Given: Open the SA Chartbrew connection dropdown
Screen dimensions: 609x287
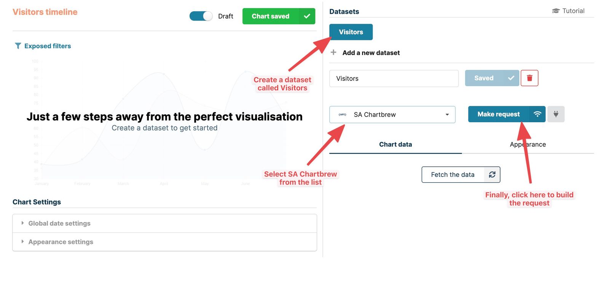Looking at the screenshot, I should pyautogui.click(x=448, y=114).
